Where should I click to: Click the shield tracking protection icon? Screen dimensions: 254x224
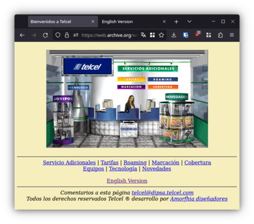[58, 35]
